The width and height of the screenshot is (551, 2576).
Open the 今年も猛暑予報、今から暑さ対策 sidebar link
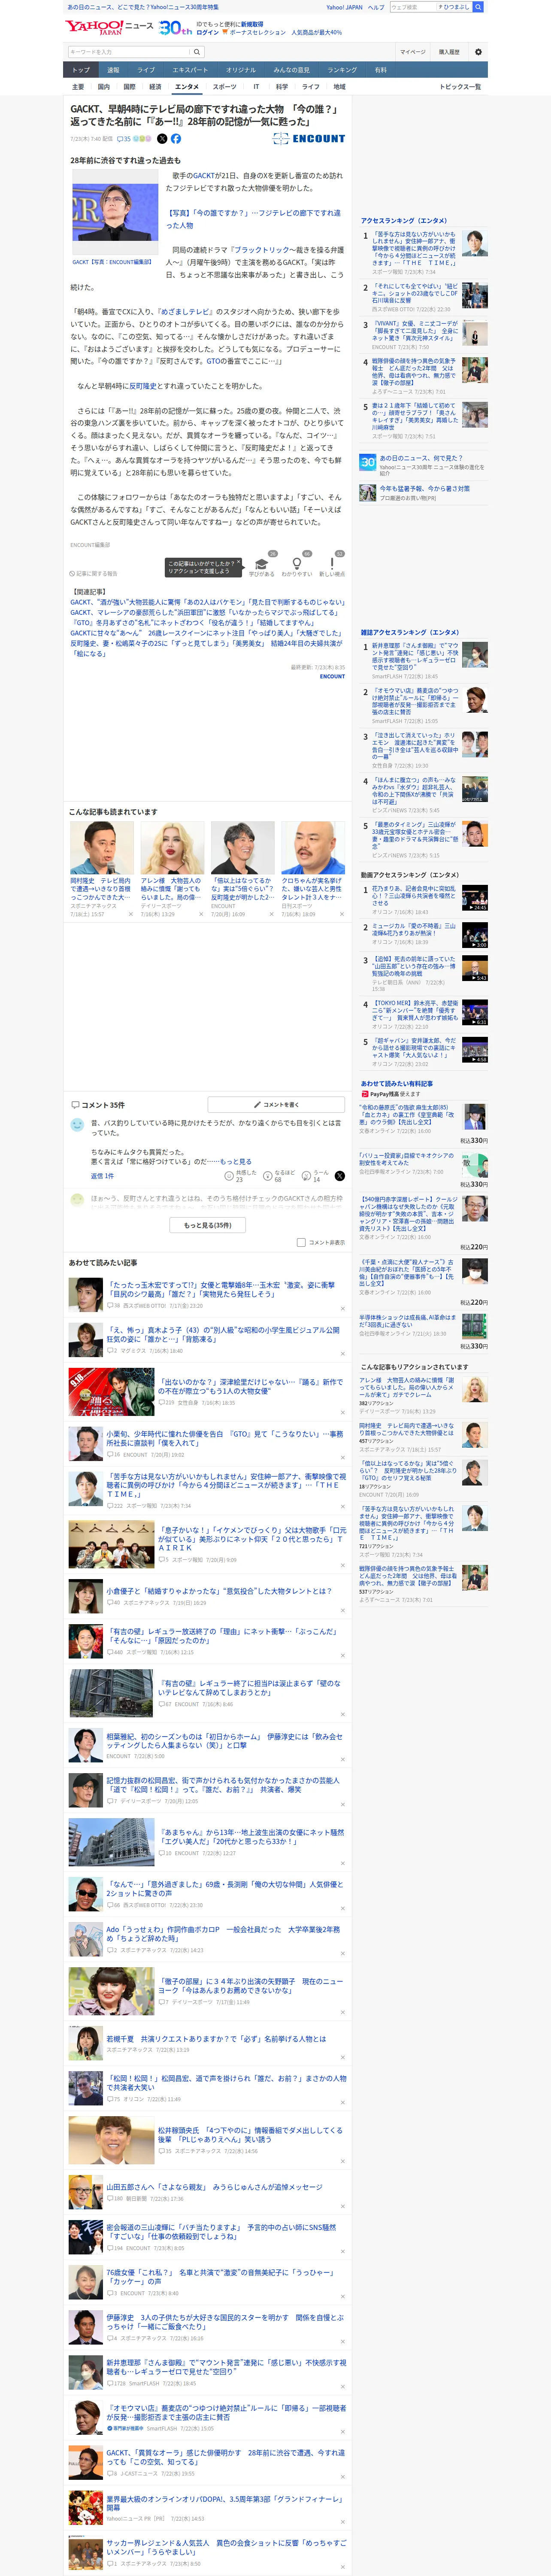(x=424, y=489)
